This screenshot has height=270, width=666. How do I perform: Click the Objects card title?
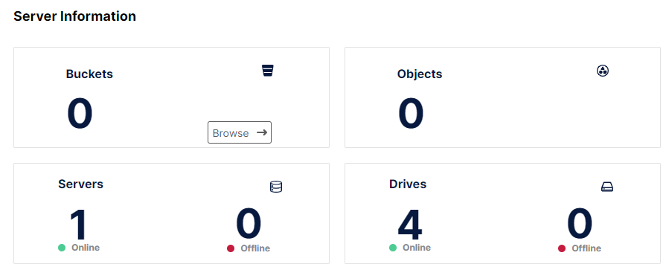[420, 74]
